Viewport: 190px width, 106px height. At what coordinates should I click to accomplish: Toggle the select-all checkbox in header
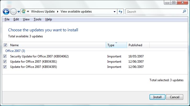[x=5, y=45]
